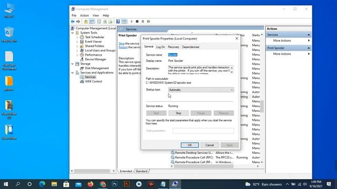Click the Cancel button
The image size is (337, 189).
210,145
